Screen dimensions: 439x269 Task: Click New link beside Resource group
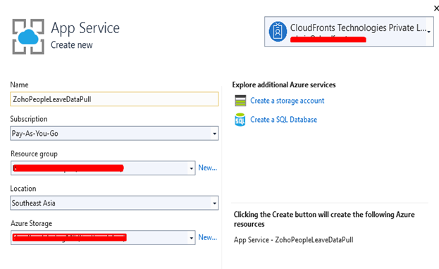point(207,168)
